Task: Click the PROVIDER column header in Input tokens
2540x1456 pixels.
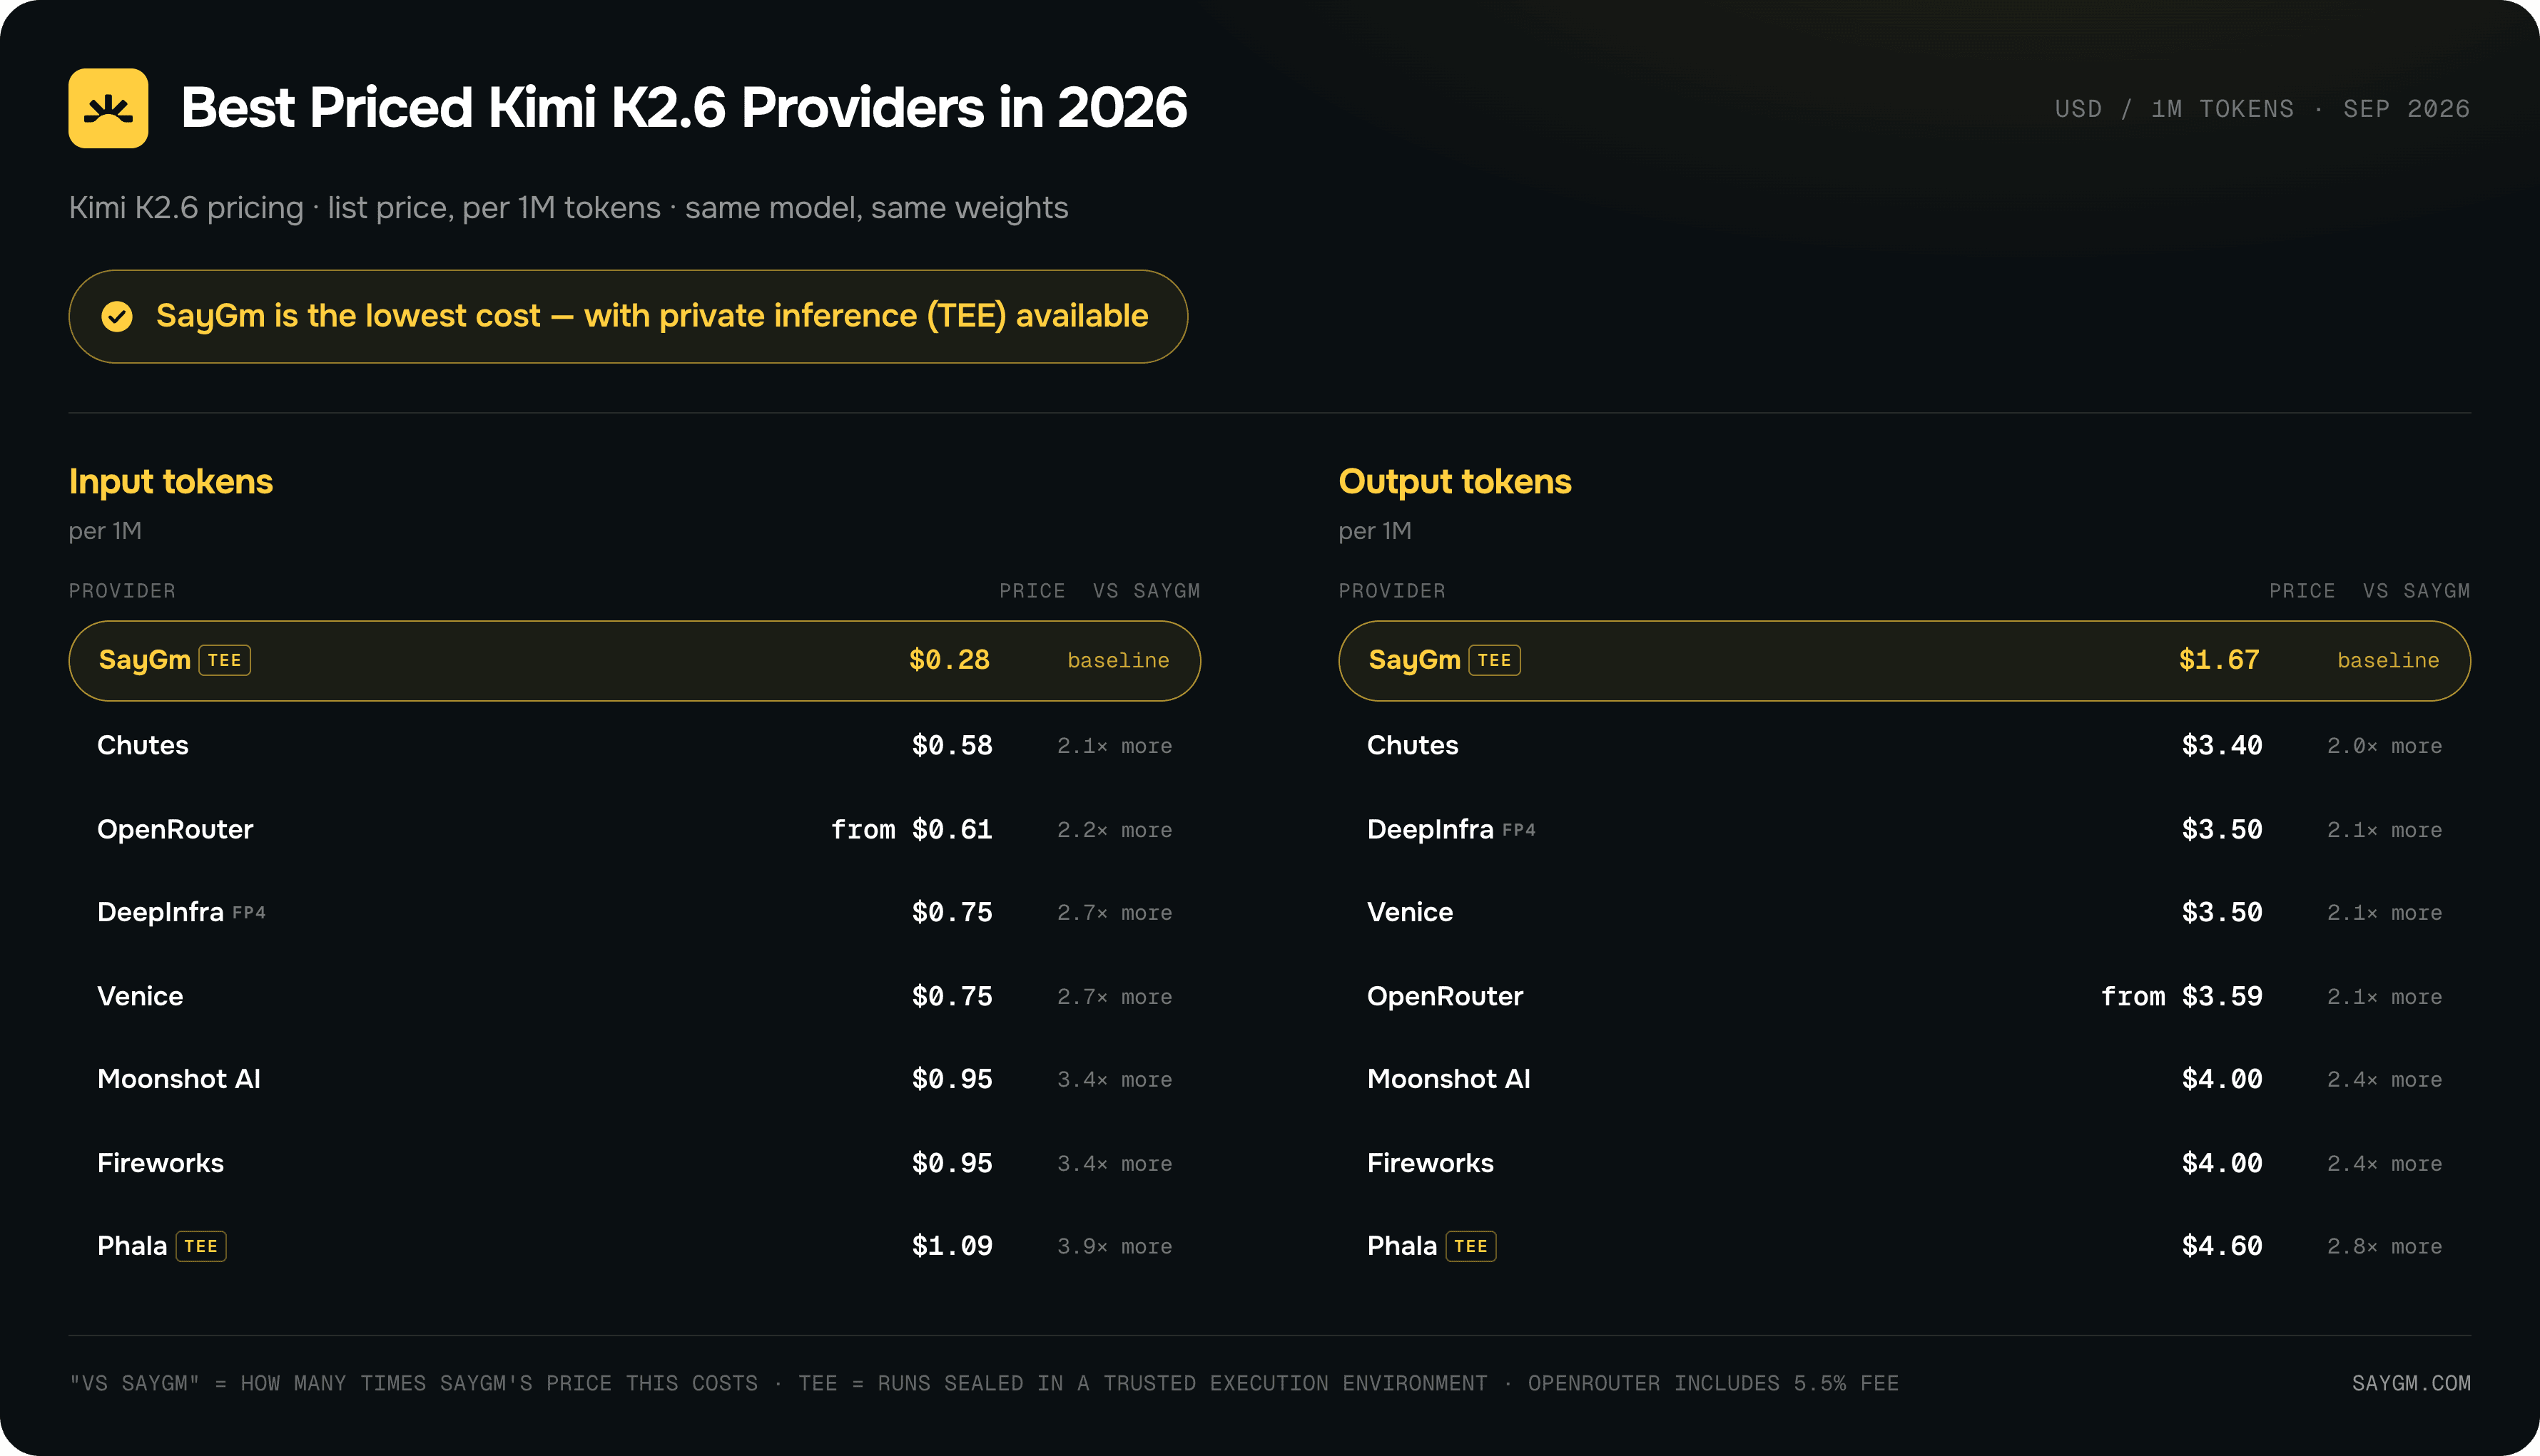Action: pyautogui.click(x=122, y=591)
